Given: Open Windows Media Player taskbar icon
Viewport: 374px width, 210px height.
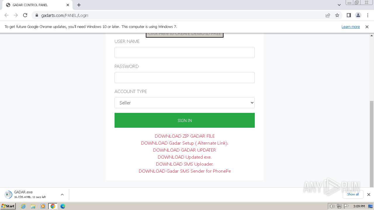Looking at the screenshot, I should pos(43,206).
